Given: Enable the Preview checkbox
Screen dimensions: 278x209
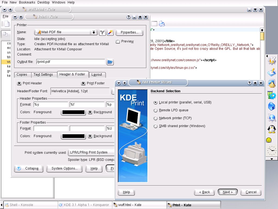Looking at the screenshot, I should 118,41.
